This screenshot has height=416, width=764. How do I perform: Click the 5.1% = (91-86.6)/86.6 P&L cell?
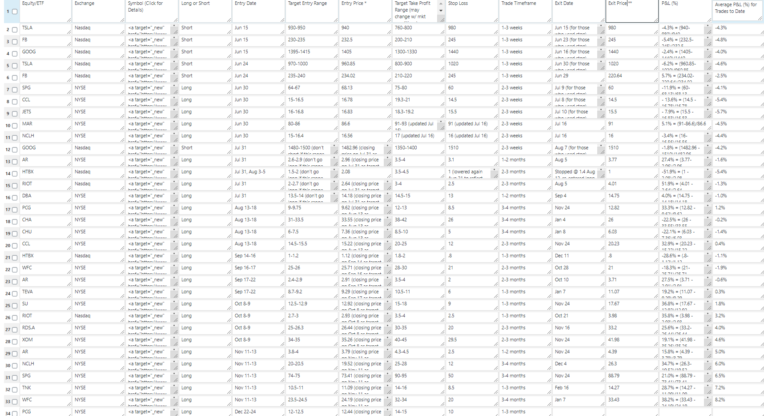tap(686, 125)
